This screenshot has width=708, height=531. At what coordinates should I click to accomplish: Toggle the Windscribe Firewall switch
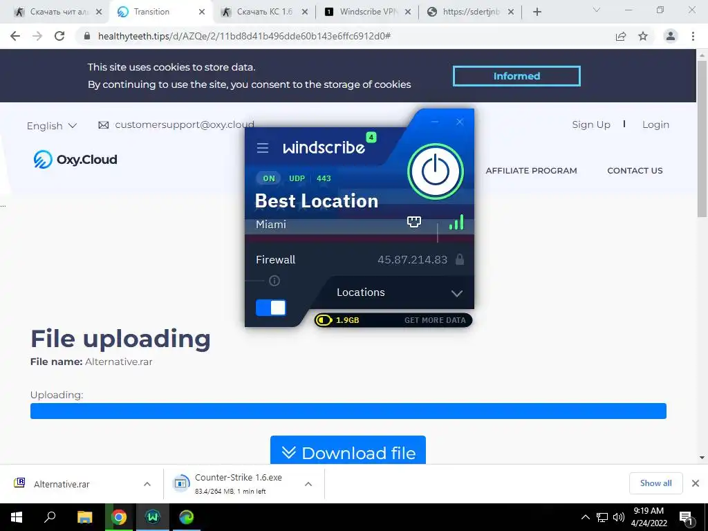[x=271, y=308]
